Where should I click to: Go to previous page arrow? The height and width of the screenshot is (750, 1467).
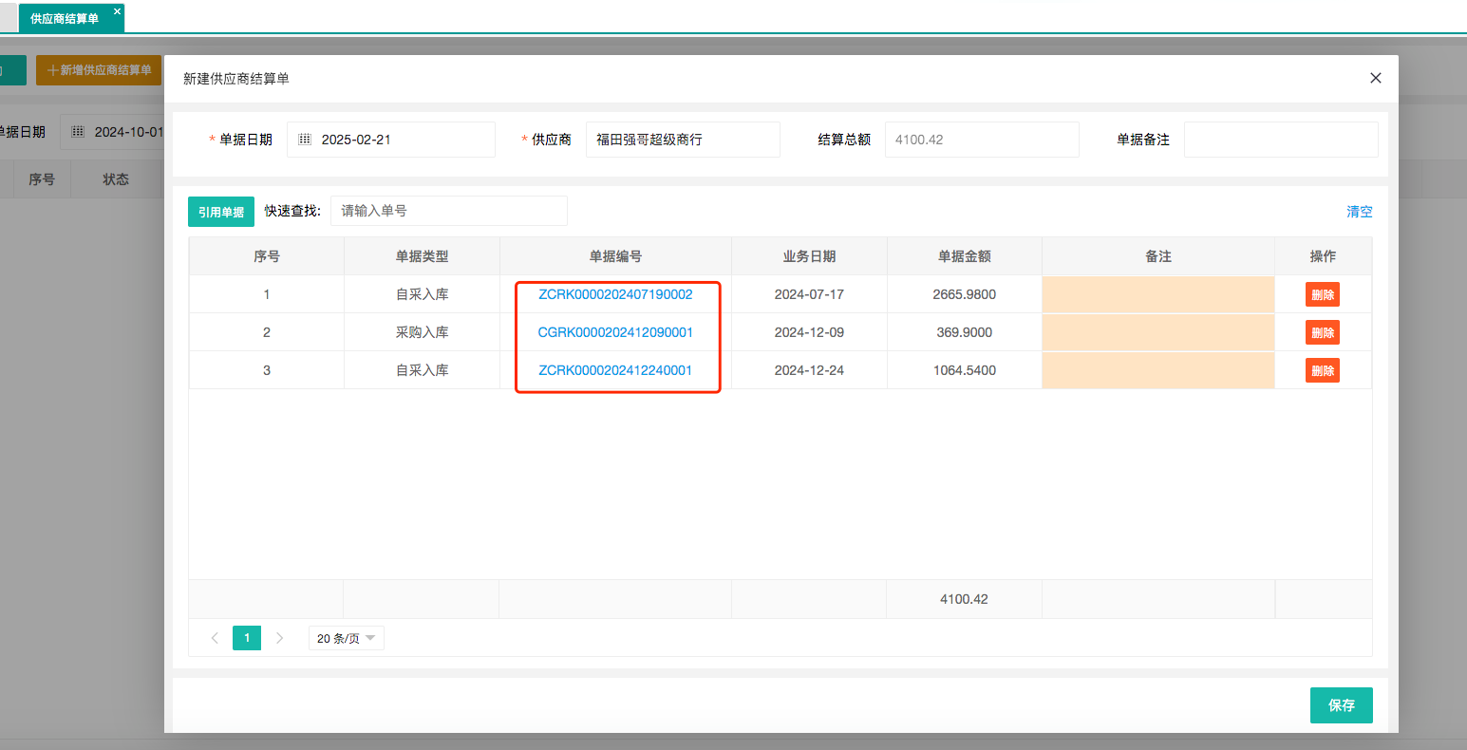point(215,638)
